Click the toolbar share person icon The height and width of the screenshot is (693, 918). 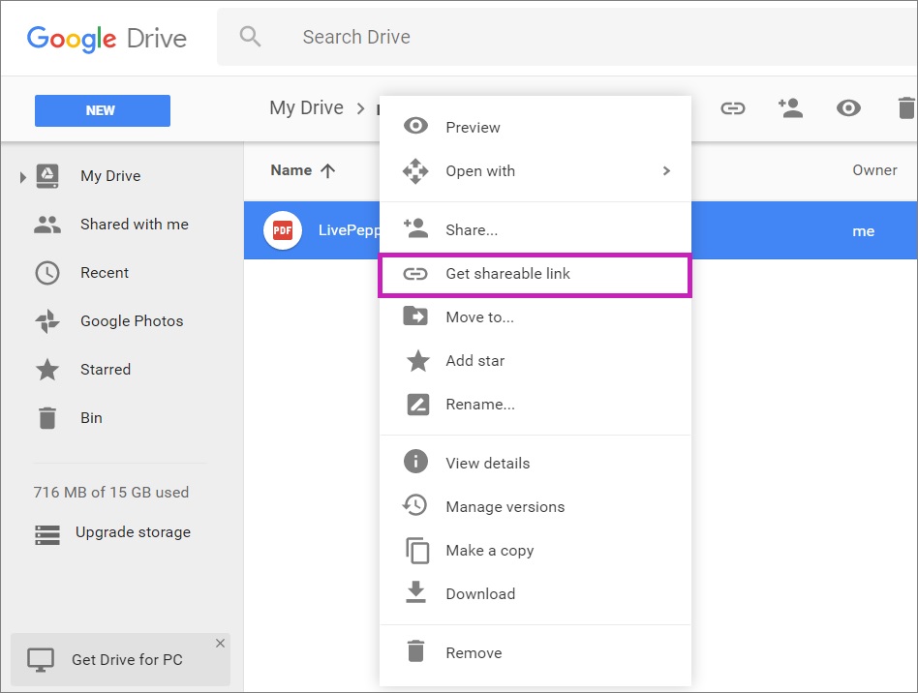point(790,107)
